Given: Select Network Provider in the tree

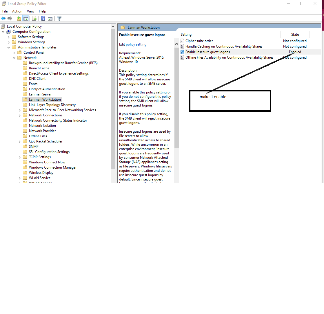Looking at the screenshot, I should point(42,131).
